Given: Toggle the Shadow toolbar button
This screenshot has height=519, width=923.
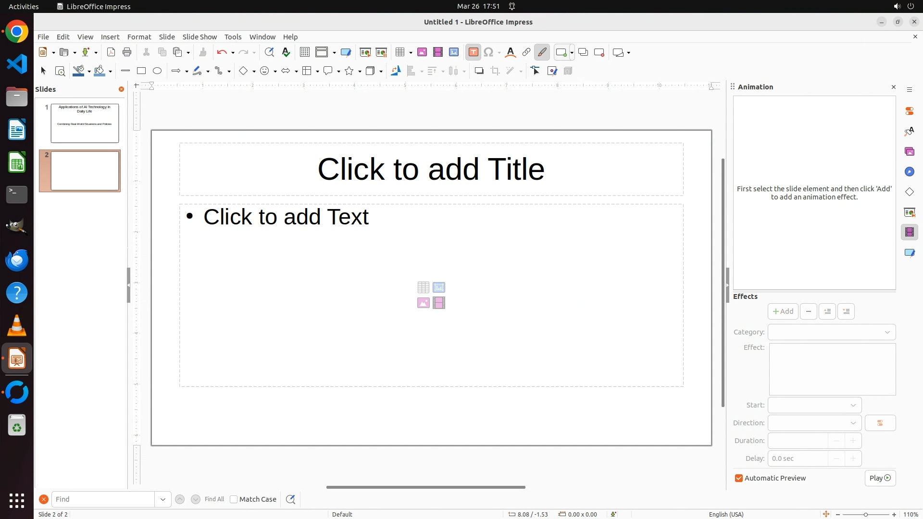Looking at the screenshot, I should [479, 71].
